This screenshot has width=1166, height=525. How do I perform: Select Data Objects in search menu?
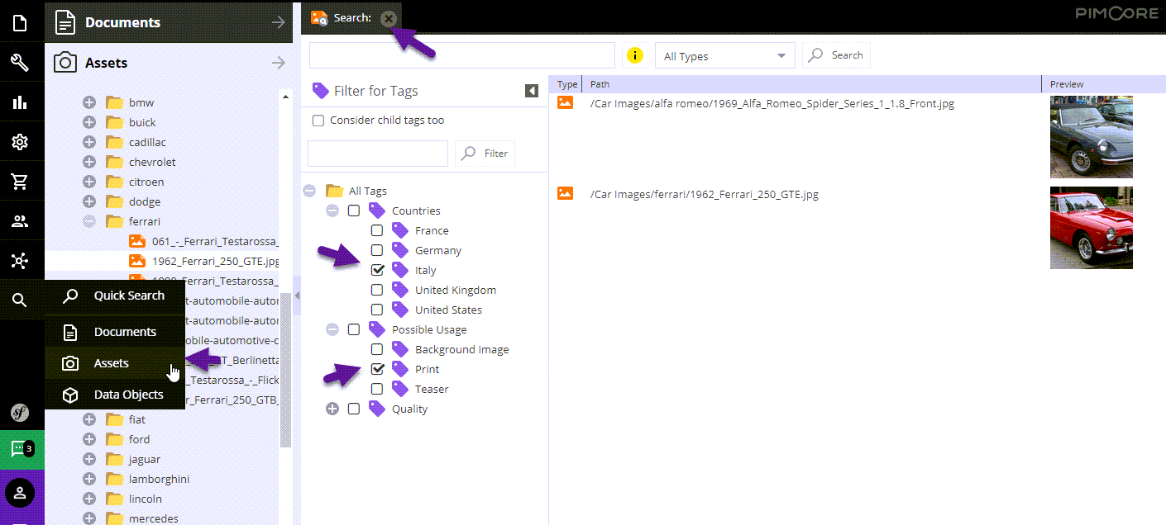click(115, 395)
